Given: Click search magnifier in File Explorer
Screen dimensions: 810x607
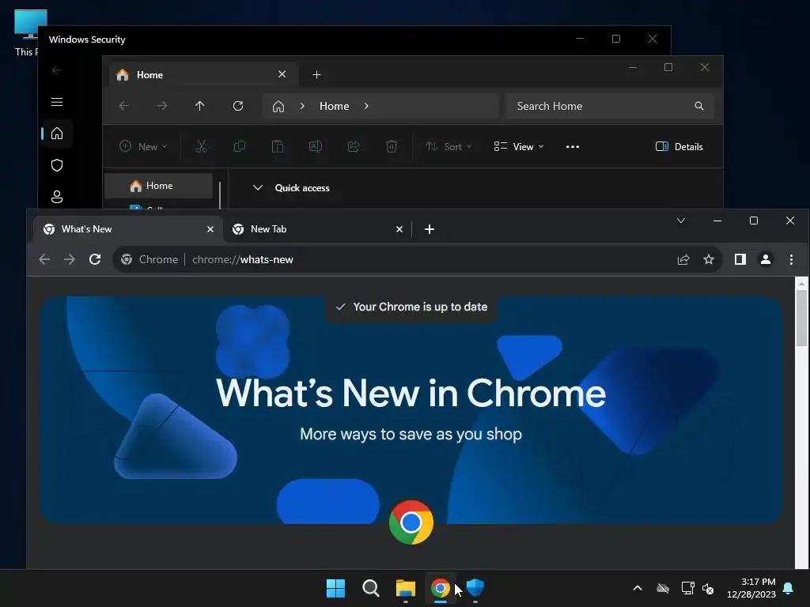Looking at the screenshot, I should point(699,106).
